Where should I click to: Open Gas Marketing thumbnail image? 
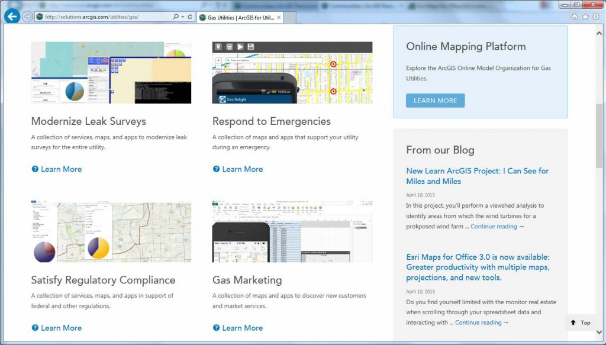tap(292, 231)
